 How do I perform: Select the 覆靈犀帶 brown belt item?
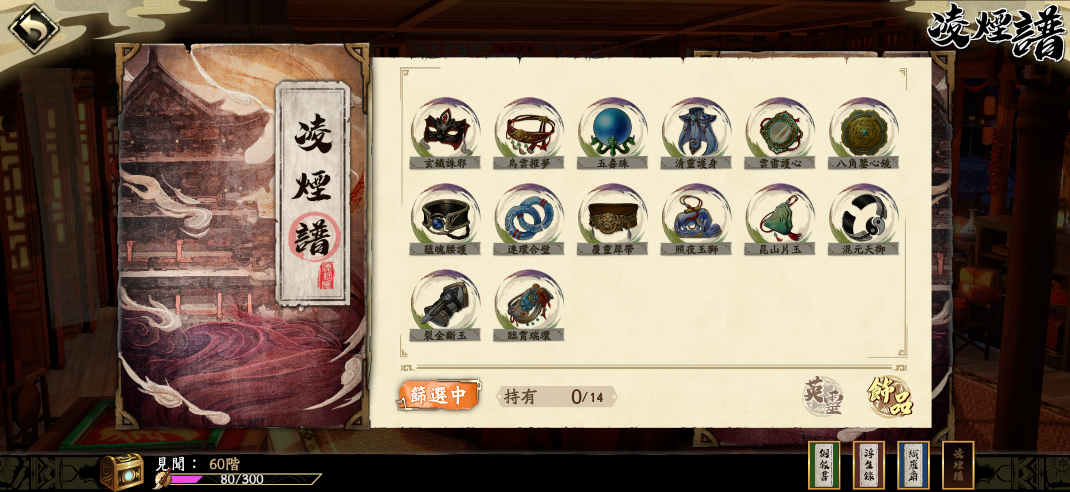click(x=612, y=219)
